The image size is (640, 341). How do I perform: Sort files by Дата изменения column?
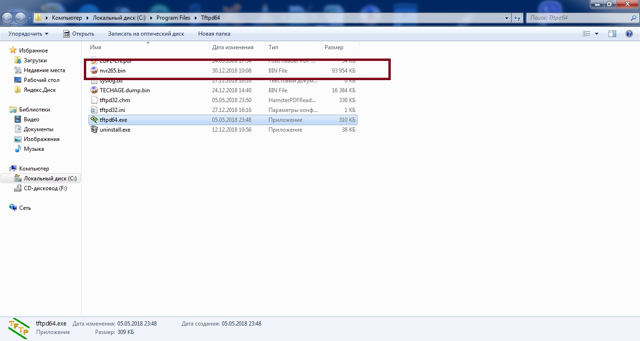pyautogui.click(x=232, y=47)
